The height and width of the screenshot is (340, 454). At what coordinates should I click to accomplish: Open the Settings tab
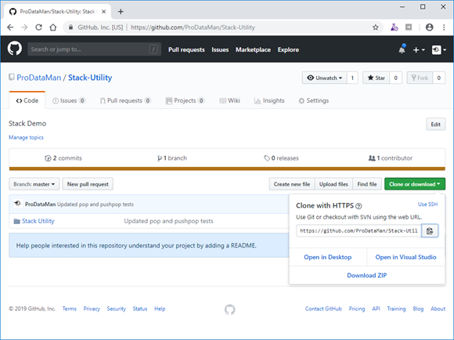(x=314, y=100)
